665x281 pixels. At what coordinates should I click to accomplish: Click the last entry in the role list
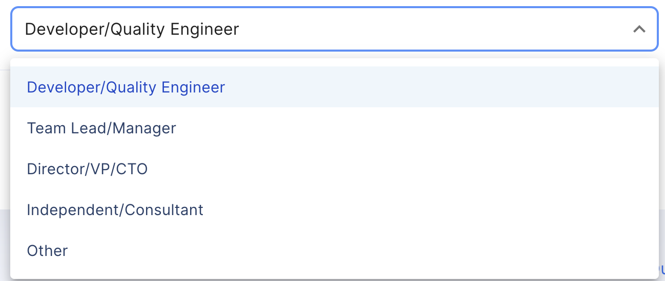coord(47,250)
